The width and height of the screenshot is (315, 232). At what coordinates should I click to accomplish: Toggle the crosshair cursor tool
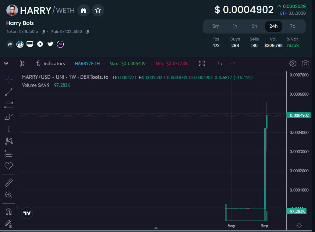pyautogui.click(x=9, y=79)
